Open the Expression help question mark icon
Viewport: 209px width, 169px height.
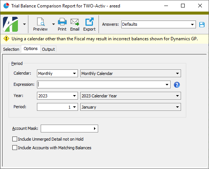click(177, 85)
